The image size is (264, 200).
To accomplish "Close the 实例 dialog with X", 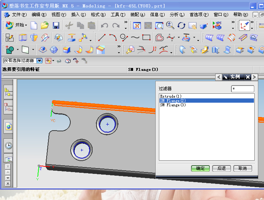I will click(x=247, y=77).
